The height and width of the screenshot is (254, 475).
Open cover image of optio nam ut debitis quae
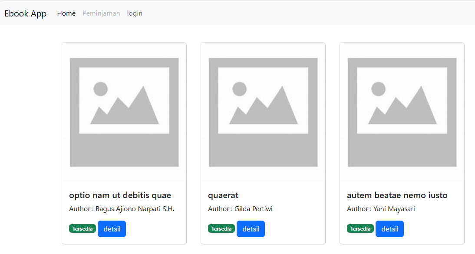(124, 112)
